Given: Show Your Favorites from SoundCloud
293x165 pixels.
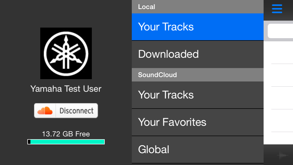Looking at the screenshot, I should pos(198,122).
